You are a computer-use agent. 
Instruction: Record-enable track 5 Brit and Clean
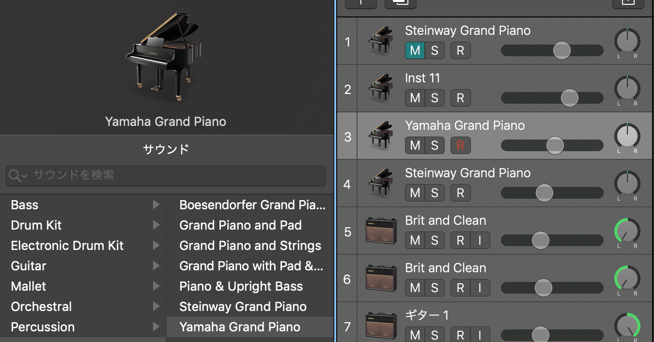[x=460, y=240]
